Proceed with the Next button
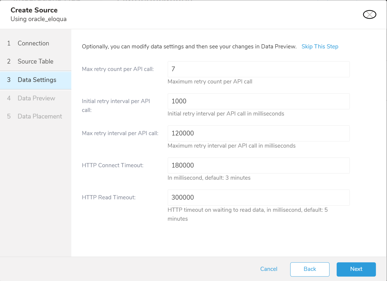387x281 pixels. coord(356,269)
